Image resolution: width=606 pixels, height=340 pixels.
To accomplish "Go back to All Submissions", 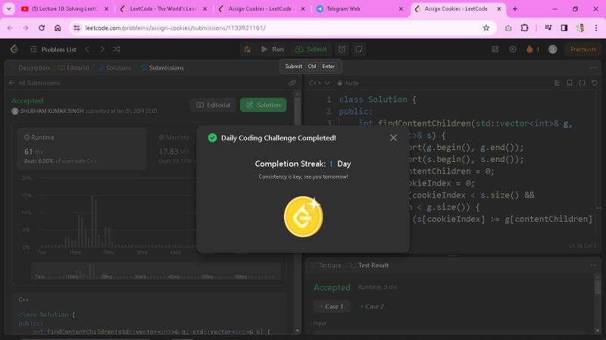I will click(34, 83).
